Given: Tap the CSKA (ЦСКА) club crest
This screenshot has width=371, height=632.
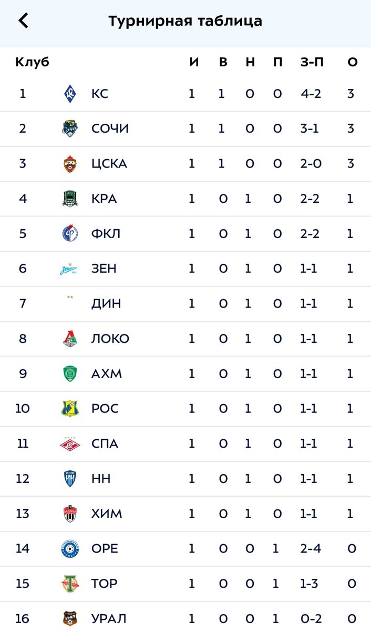Looking at the screenshot, I should (x=70, y=164).
